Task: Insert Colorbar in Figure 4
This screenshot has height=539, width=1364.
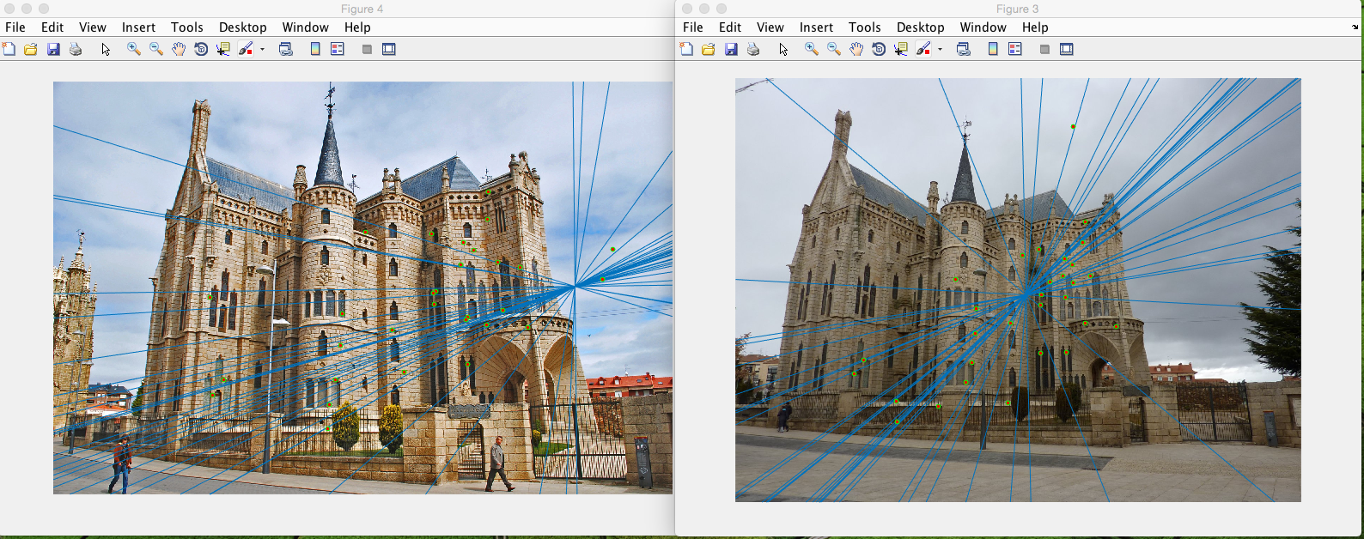Action: click(x=315, y=49)
